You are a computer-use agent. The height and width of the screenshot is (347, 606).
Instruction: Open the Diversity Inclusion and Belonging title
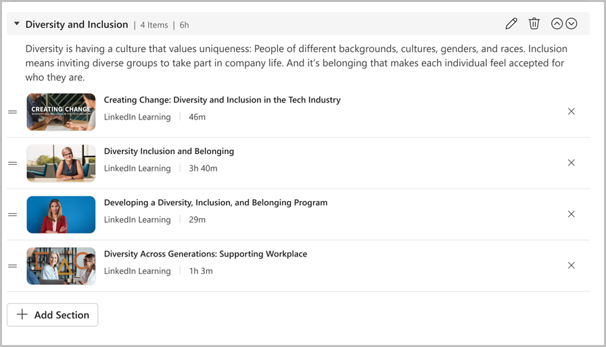click(169, 151)
